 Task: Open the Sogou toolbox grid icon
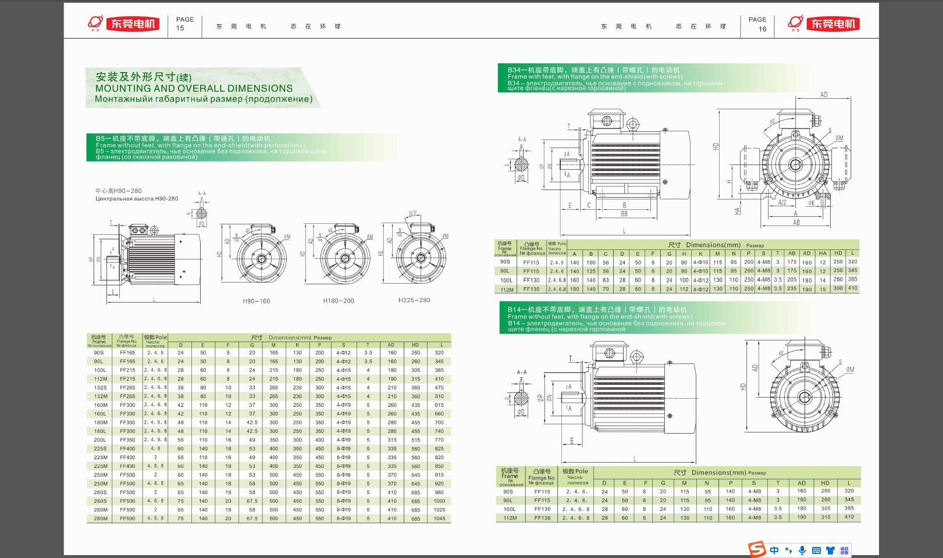[x=844, y=550]
